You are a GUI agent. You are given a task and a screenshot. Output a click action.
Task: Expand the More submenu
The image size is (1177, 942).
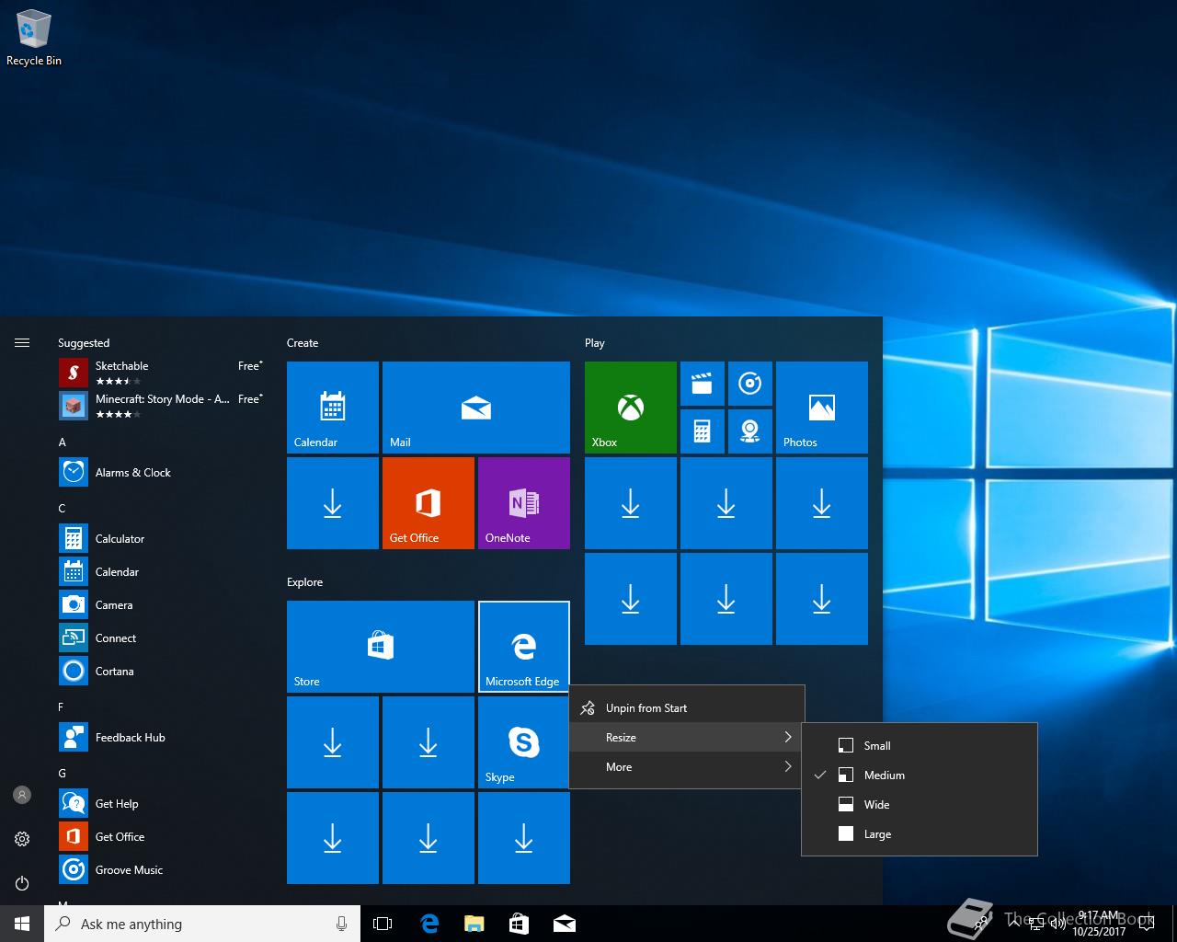[687, 767]
